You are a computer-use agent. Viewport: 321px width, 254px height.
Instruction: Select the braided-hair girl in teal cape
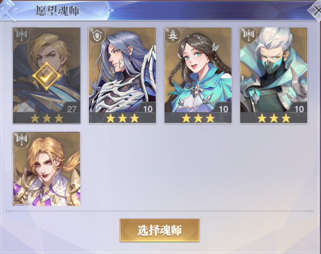pyautogui.click(x=198, y=75)
